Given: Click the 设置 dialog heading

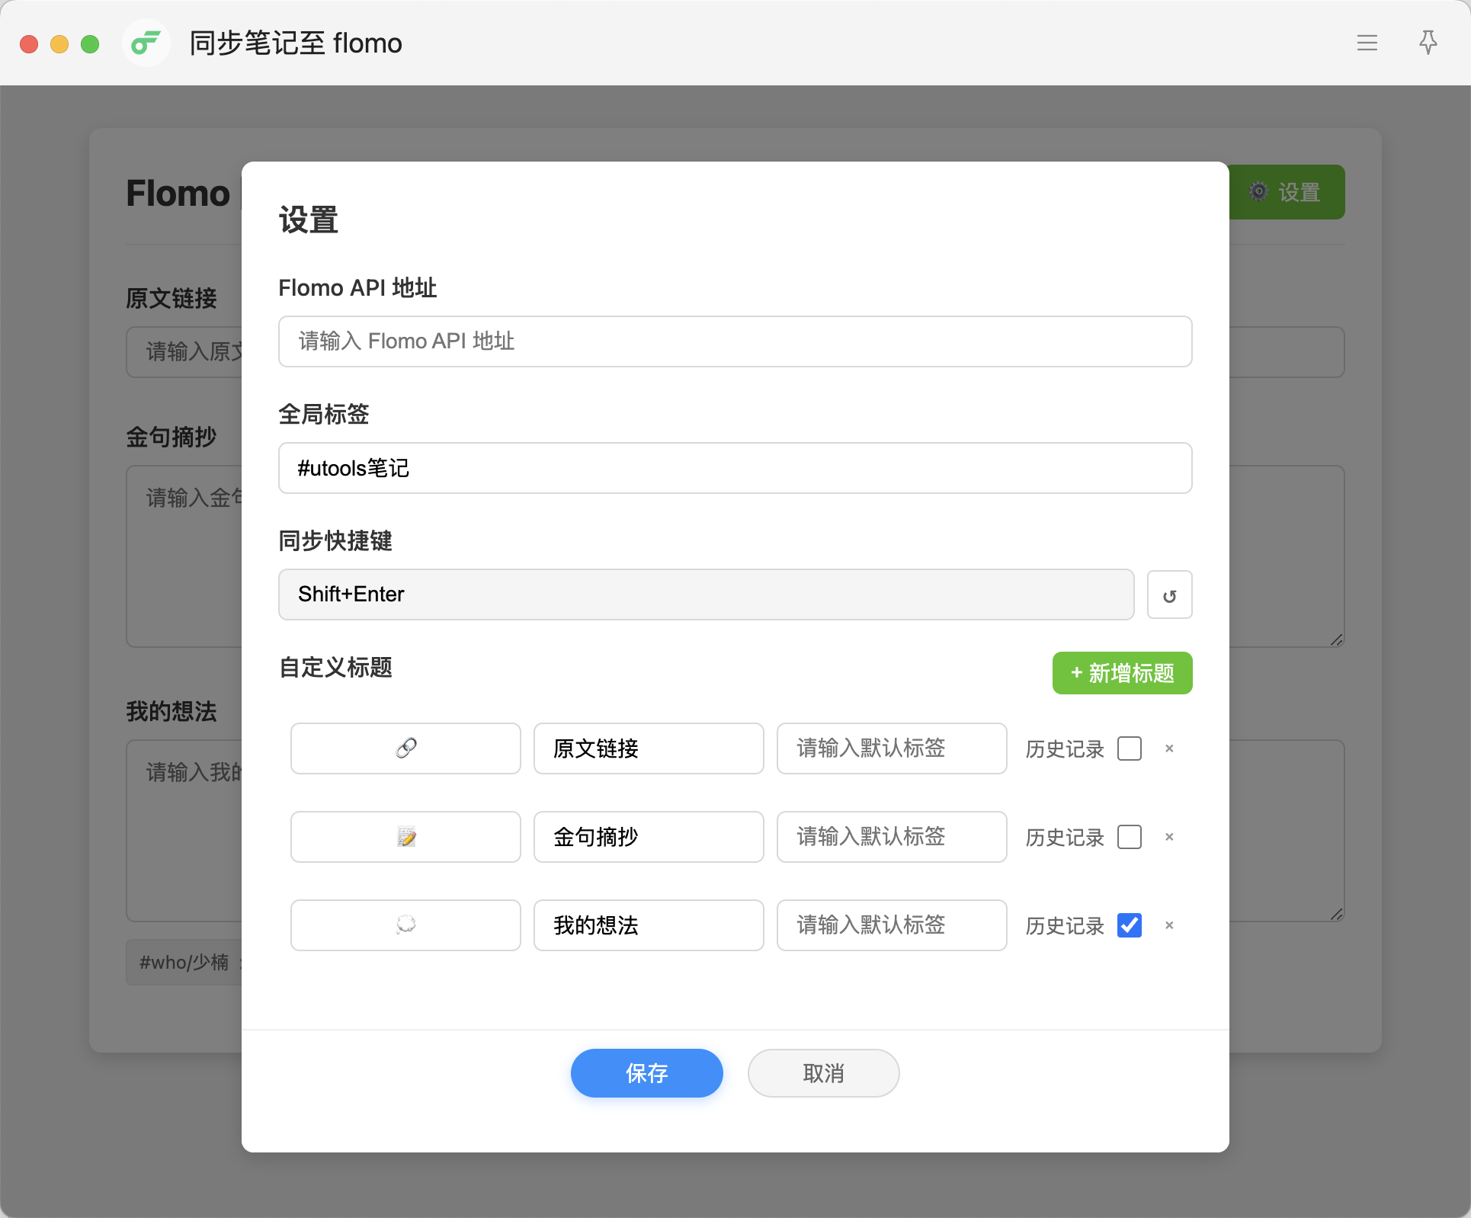Looking at the screenshot, I should 309,220.
